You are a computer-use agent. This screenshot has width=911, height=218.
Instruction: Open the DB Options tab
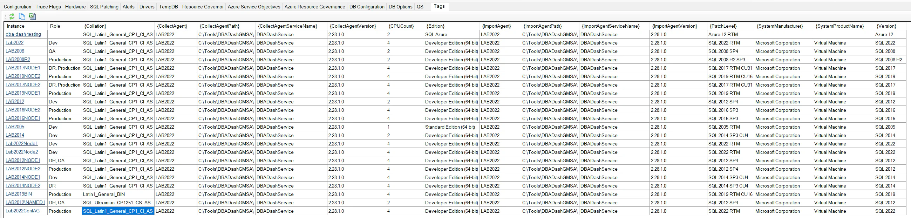400,7
